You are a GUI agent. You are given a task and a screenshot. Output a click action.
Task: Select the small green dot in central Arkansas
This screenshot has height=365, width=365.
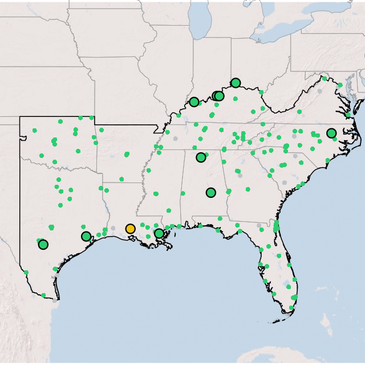(x=127, y=155)
